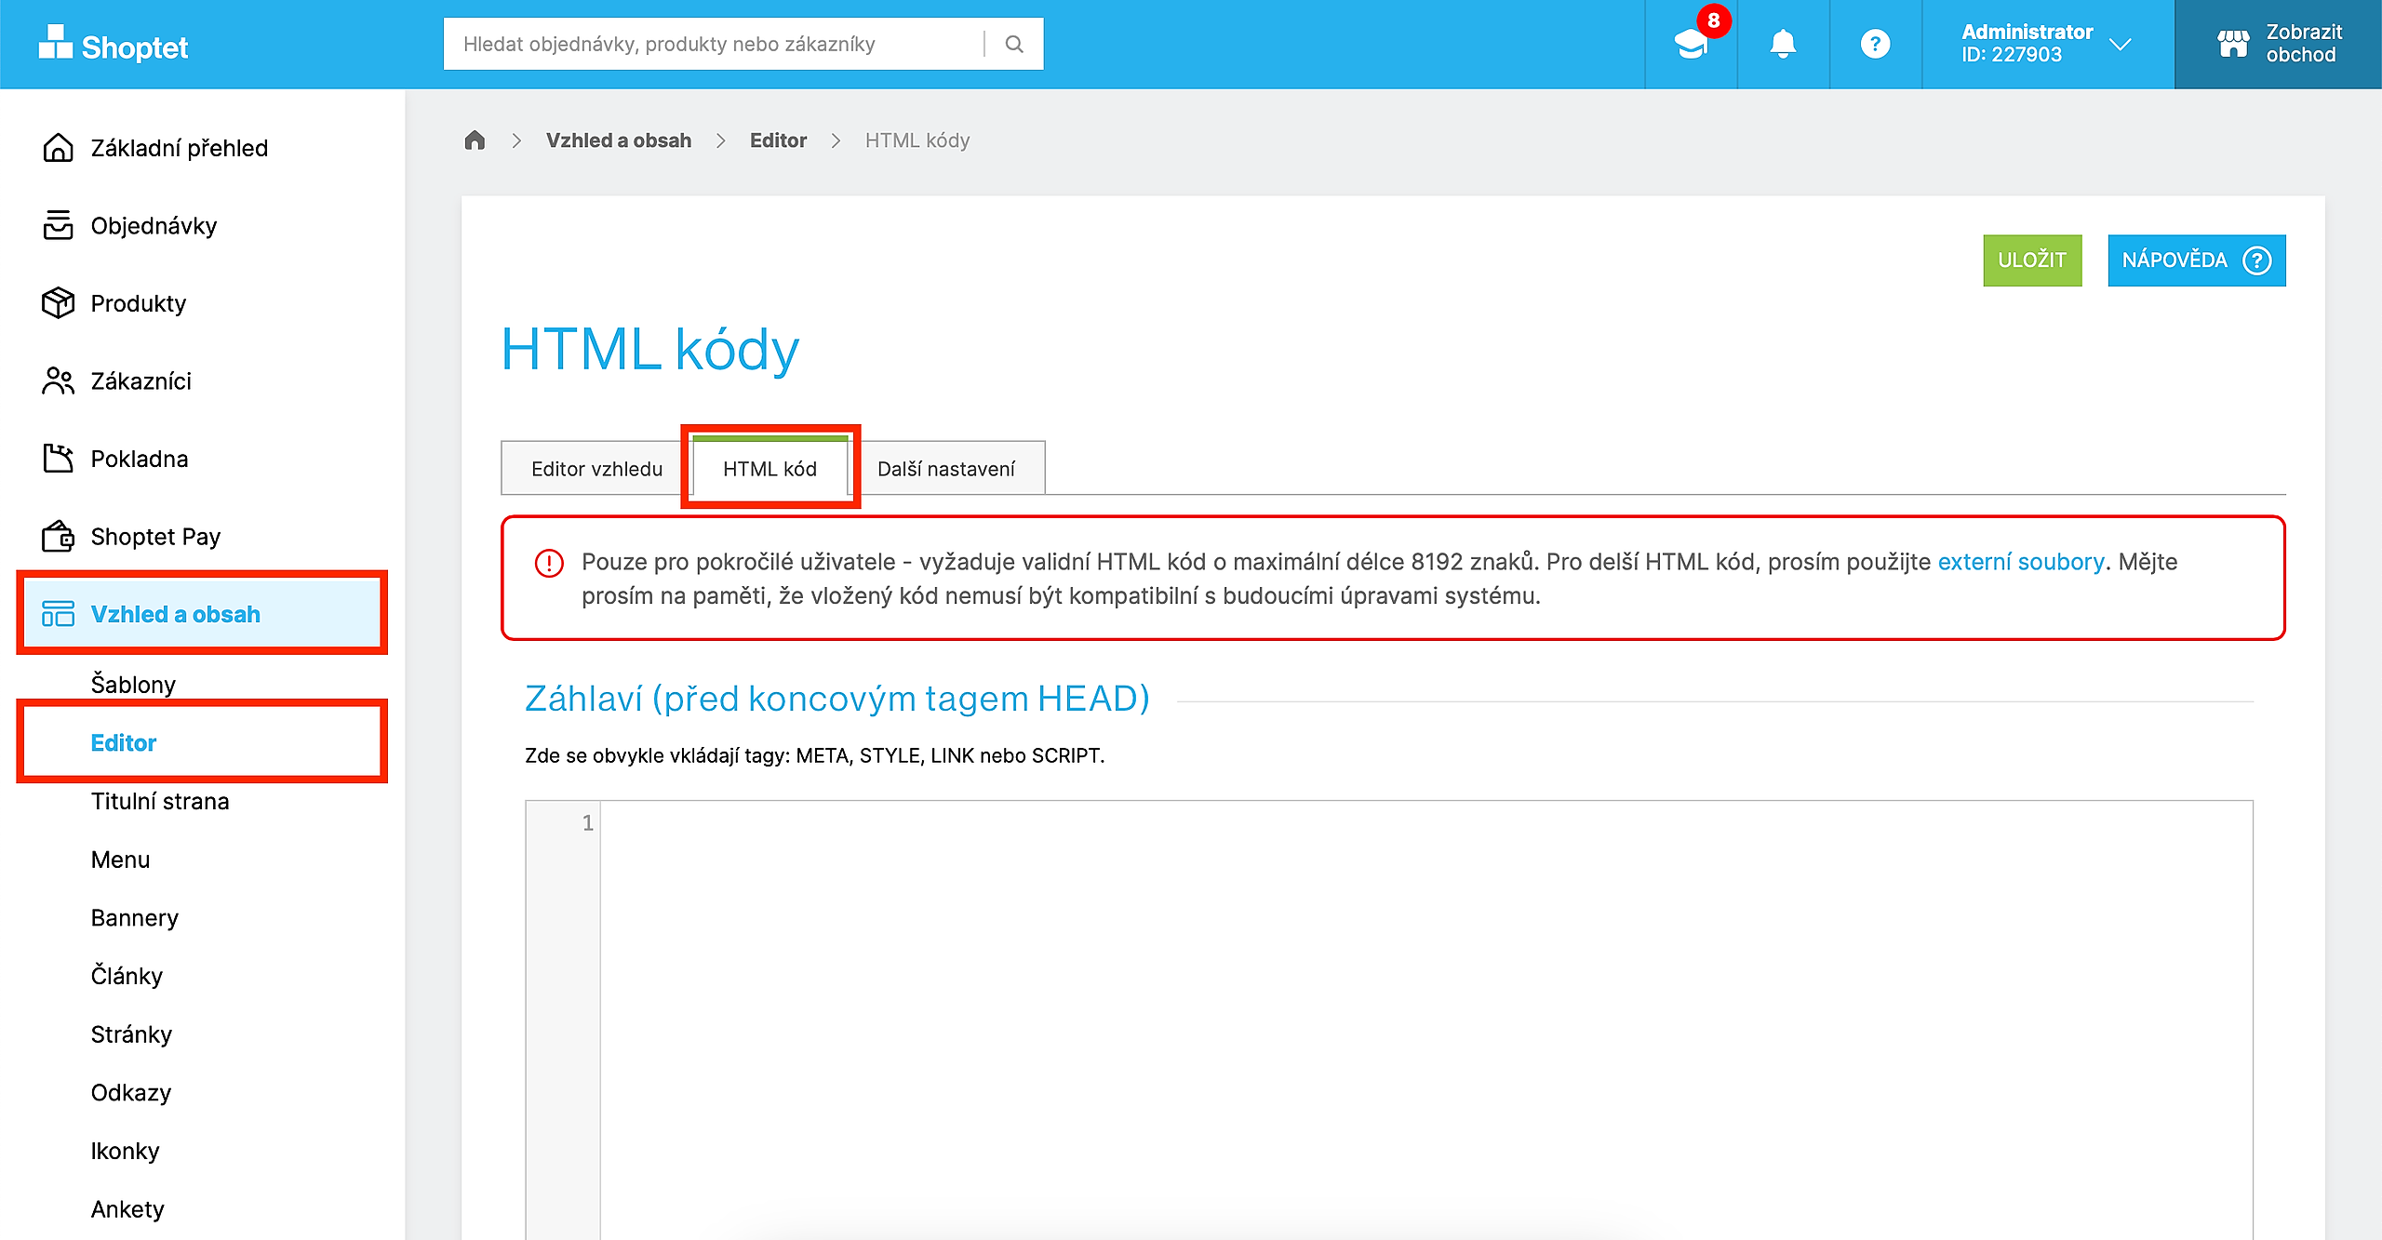
Task: Switch to the Další nastavení tab
Action: pos(945,469)
